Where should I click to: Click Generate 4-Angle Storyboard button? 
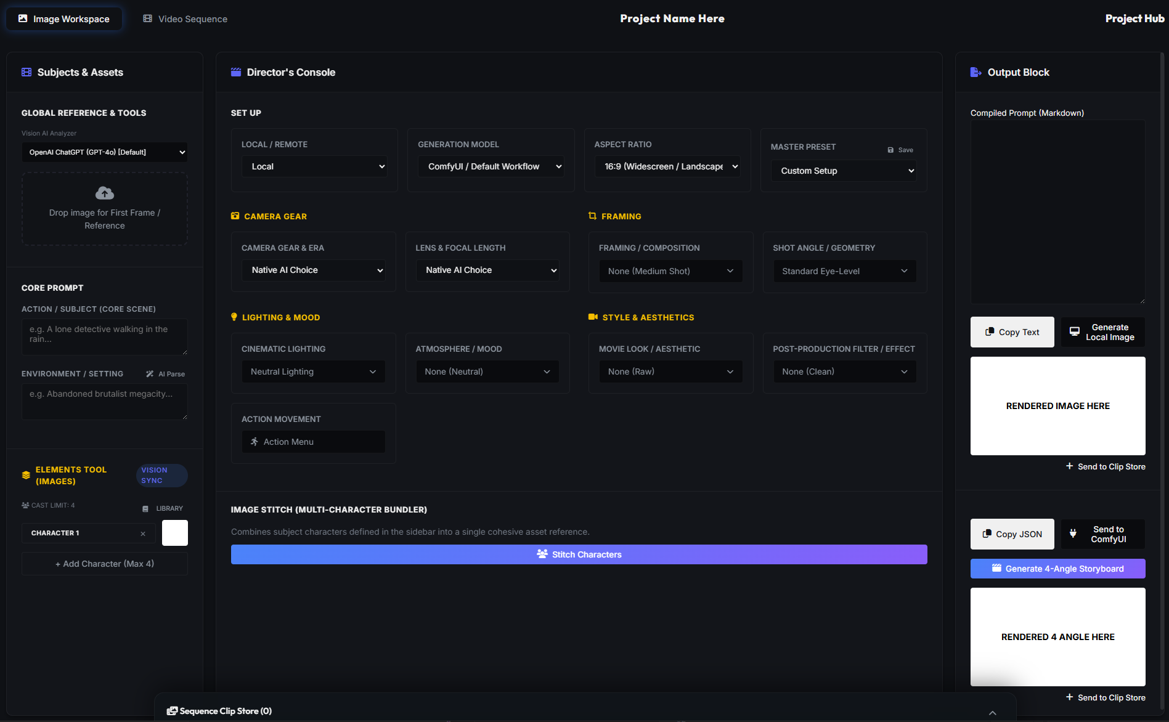1057,569
